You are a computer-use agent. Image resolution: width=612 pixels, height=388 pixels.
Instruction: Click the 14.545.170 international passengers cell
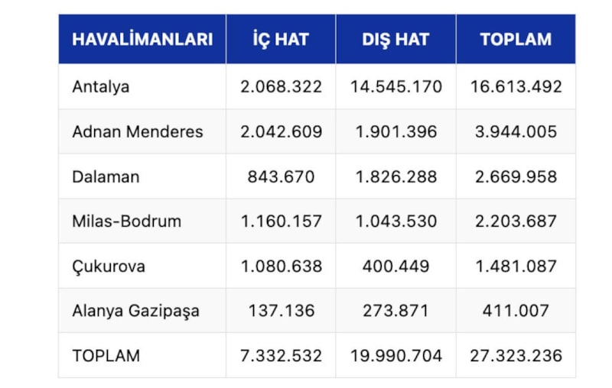pyautogui.click(x=396, y=86)
